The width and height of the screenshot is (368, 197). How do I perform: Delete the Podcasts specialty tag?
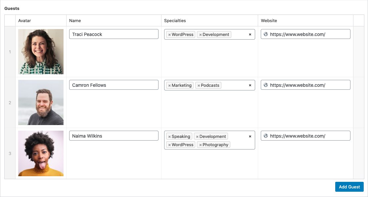pos(199,85)
